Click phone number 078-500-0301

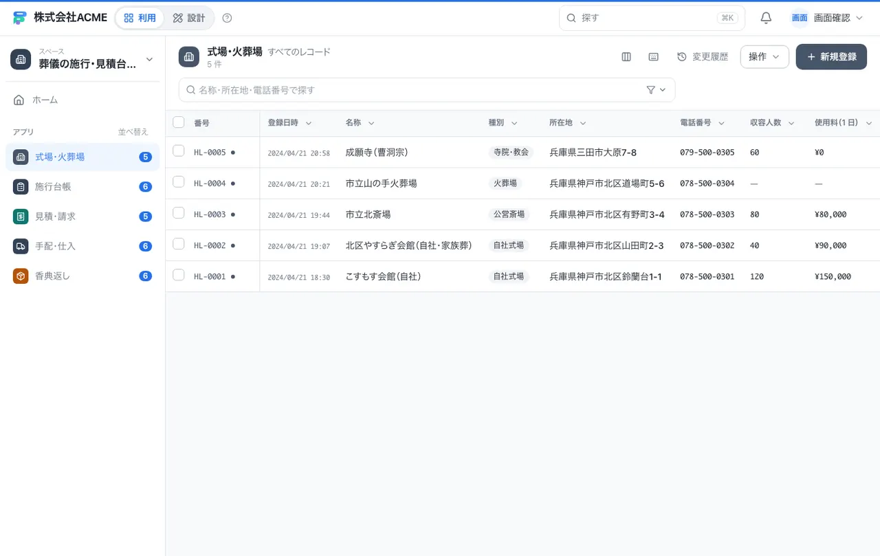[x=707, y=277]
